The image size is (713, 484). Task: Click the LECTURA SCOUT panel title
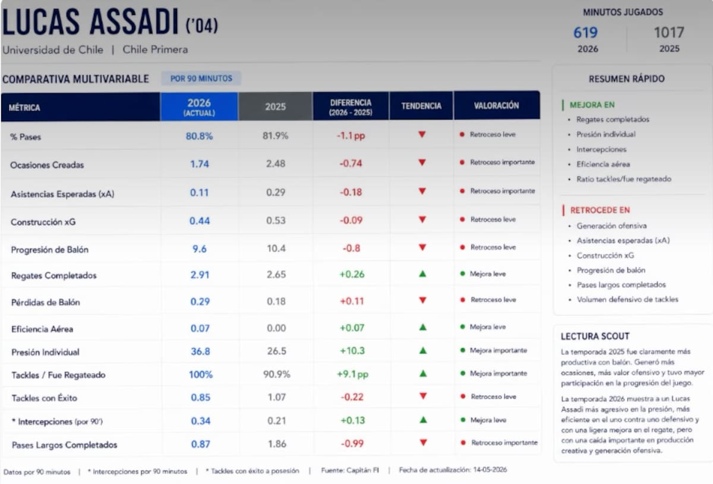point(595,336)
